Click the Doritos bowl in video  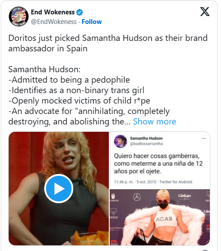coord(90,238)
